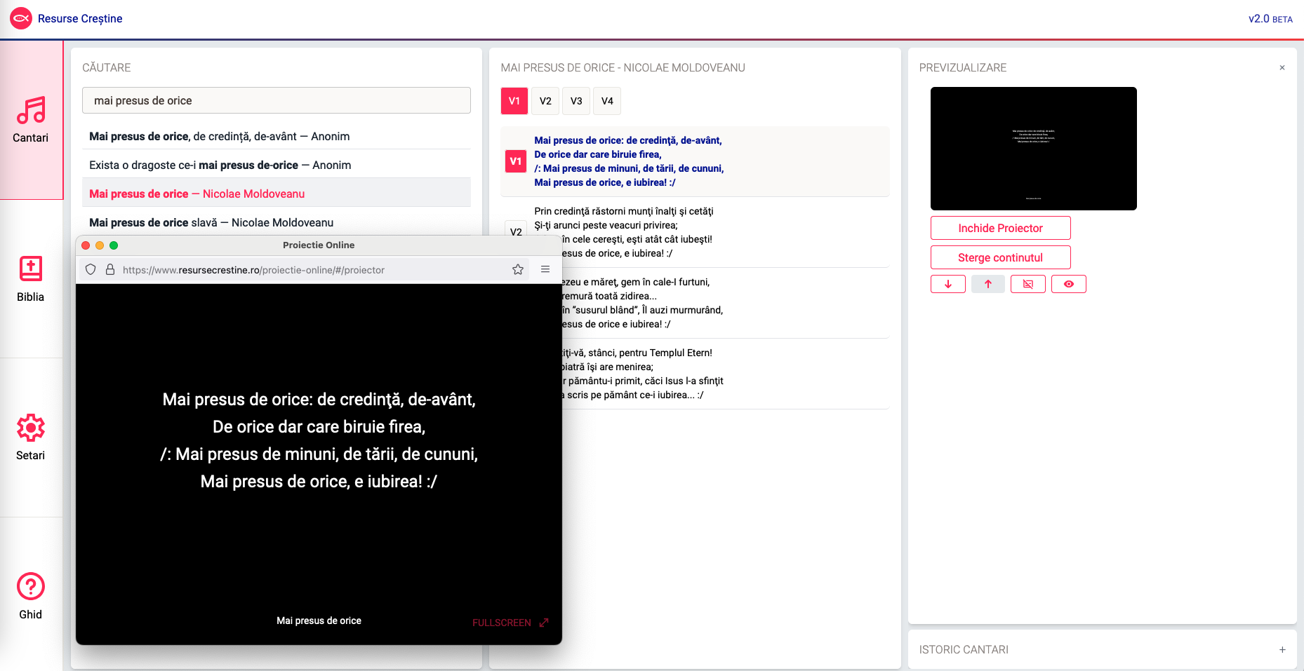Screen dimensions: 1304x671
Task: Toggle the eye visibility button in preview
Action: tap(1069, 284)
